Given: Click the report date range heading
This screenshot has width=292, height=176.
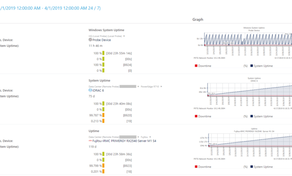Looking at the screenshot, I should tap(50, 8).
